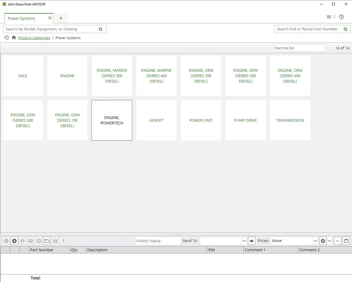Click the "Power Systems" breadcrumb text
The height and width of the screenshot is (282, 352).
pos(68,38)
